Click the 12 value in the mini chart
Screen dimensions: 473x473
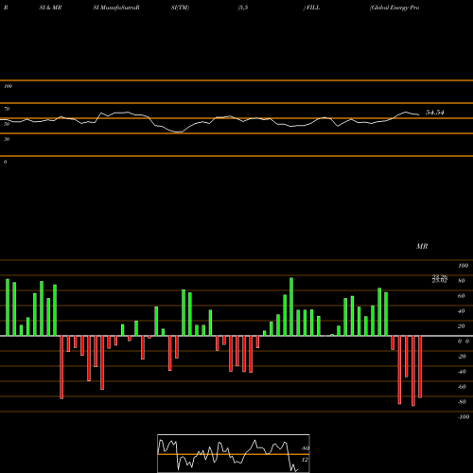point(305,460)
